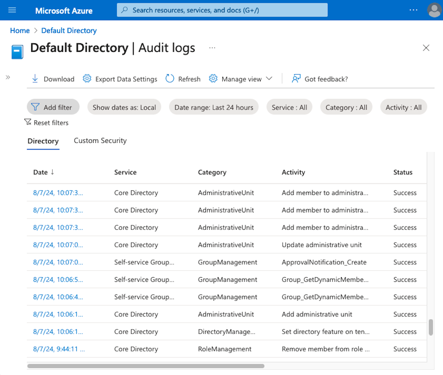Open Export Data Settings
The image size is (443, 375).
(x=126, y=79)
